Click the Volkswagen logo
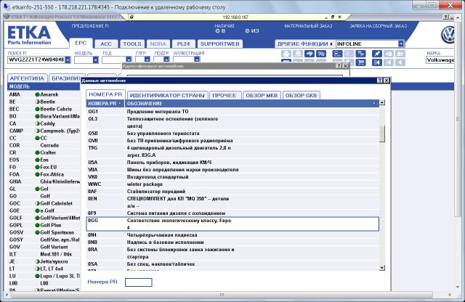 [x=448, y=35]
